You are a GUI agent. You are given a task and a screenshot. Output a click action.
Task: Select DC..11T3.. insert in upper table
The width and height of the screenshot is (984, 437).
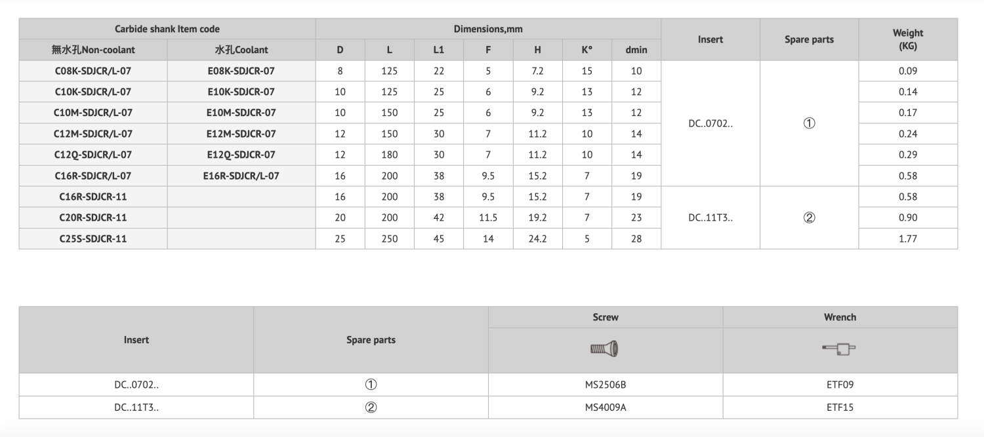point(710,218)
